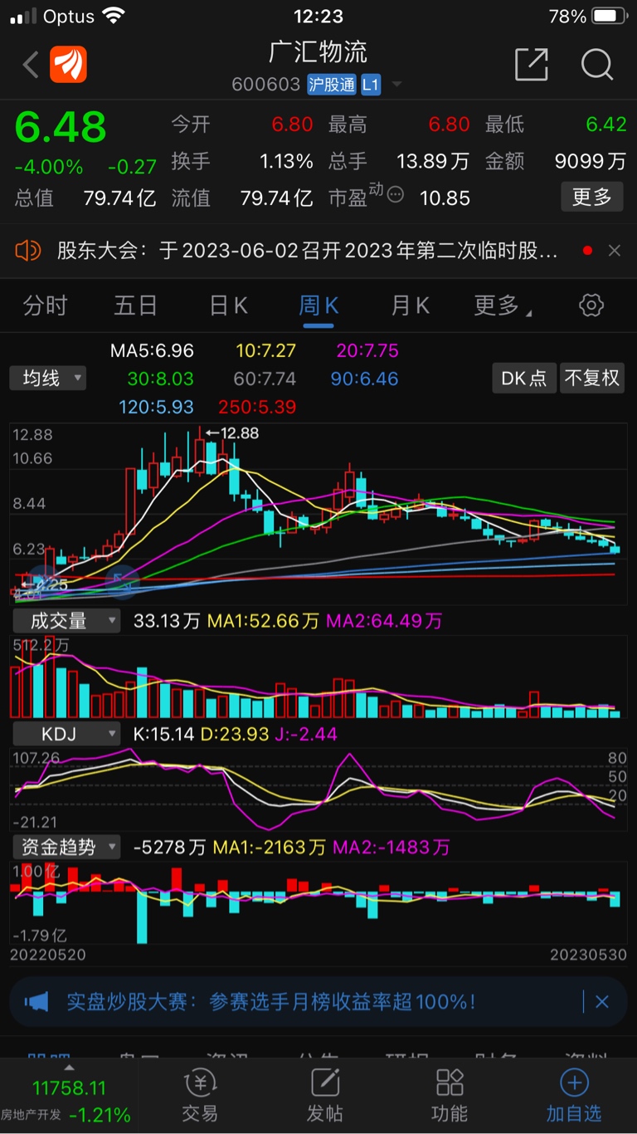Expand the 均线 indicator dropdown

coord(48,379)
